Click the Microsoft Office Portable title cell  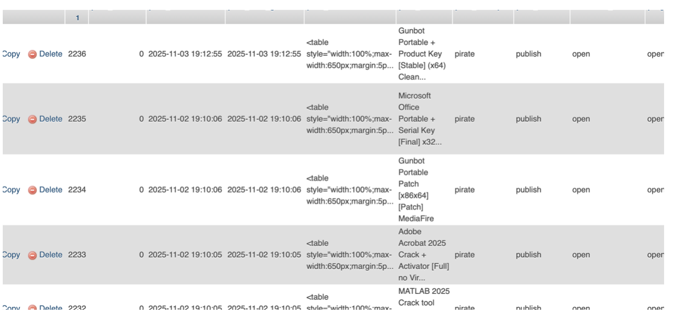coord(423,119)
